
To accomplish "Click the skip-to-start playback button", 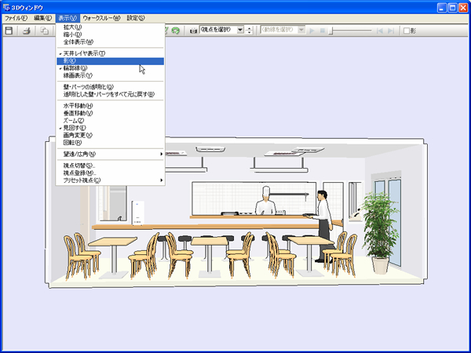I will click(380, 31).
